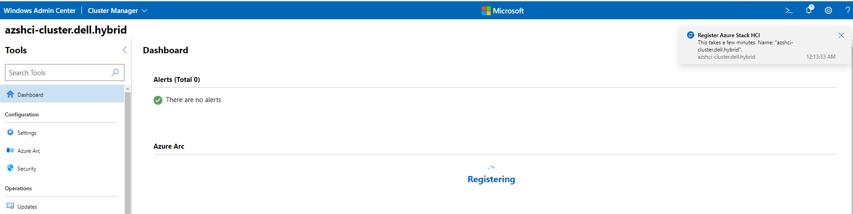Image resolution: width=853 pixels, height=214 pixels.
Task: Open the PowerShell console icon
Action: 789,10
